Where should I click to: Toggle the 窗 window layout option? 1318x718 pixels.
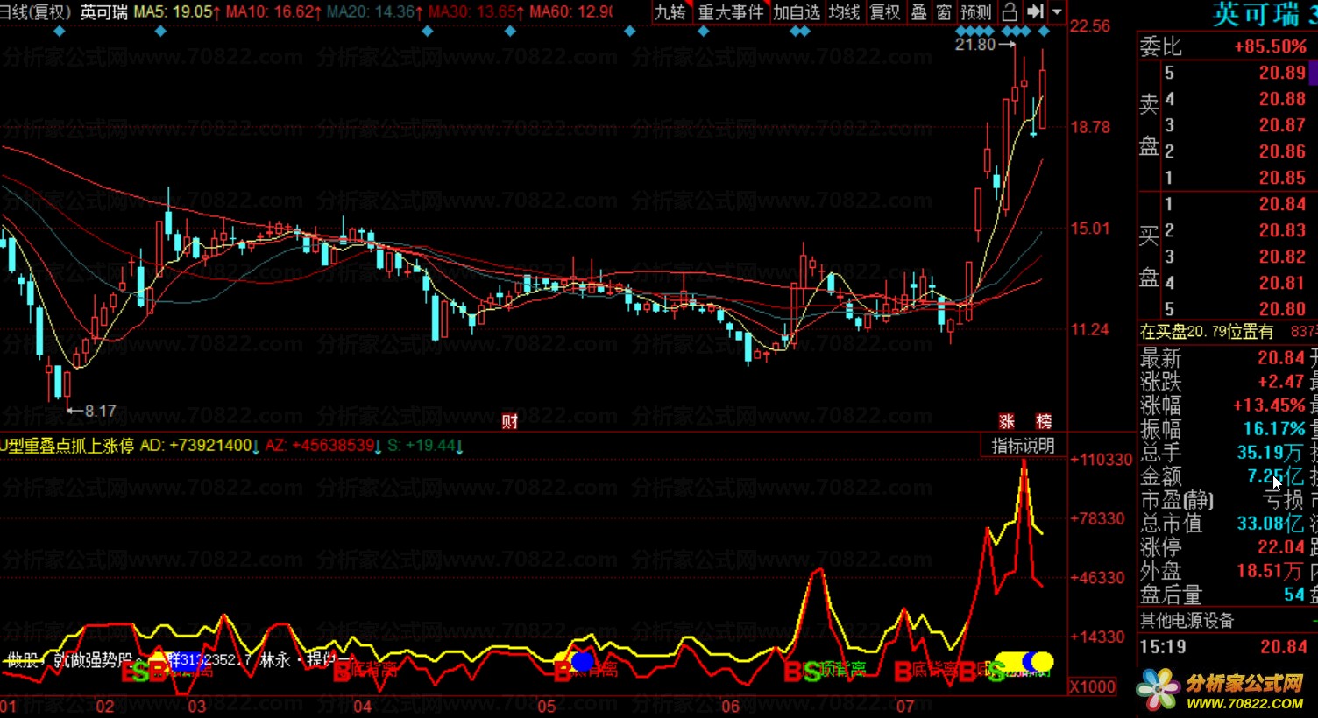(x=944, y=12)
